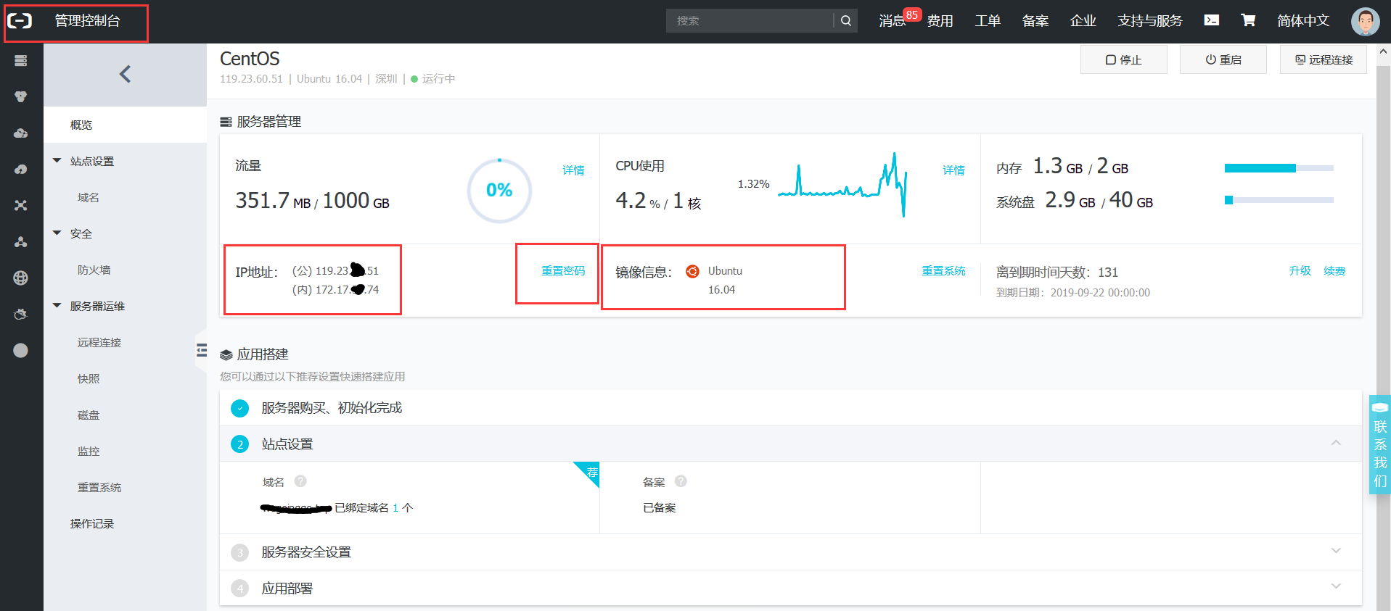The height and width of the screenshot is (611, 1391).
Task: Open 防火墙 in the sidebar
Action: click(x=94, y=270)
